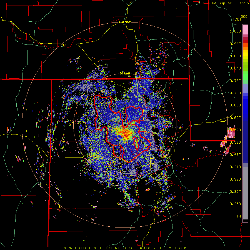Select the 0.307 scale value
Viewport: 250px width, 250px height.
[235, 191]
